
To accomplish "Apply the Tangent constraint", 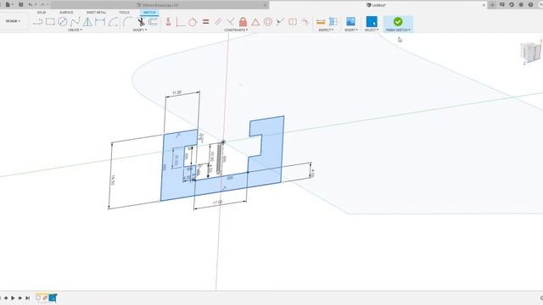I will (x=193, y=22).
